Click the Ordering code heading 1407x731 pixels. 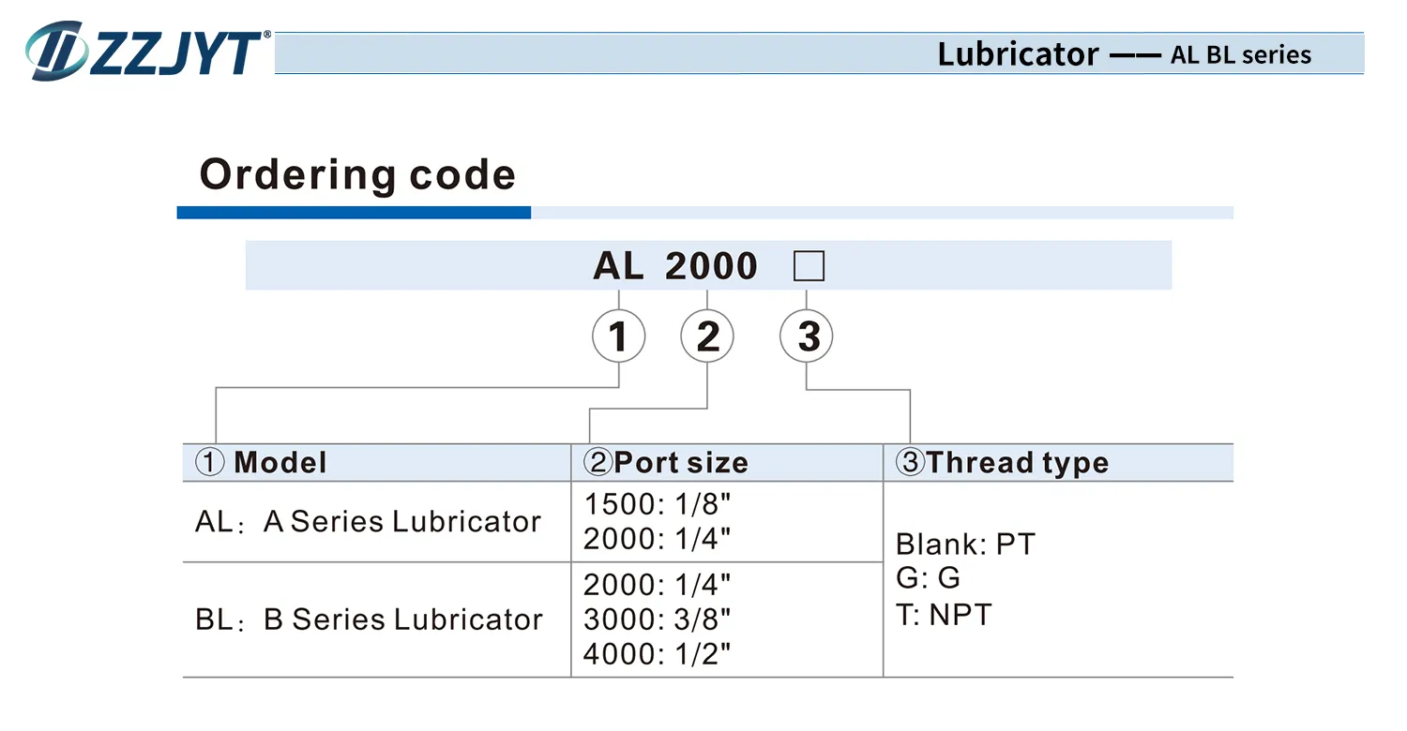(x=357, y=175)
